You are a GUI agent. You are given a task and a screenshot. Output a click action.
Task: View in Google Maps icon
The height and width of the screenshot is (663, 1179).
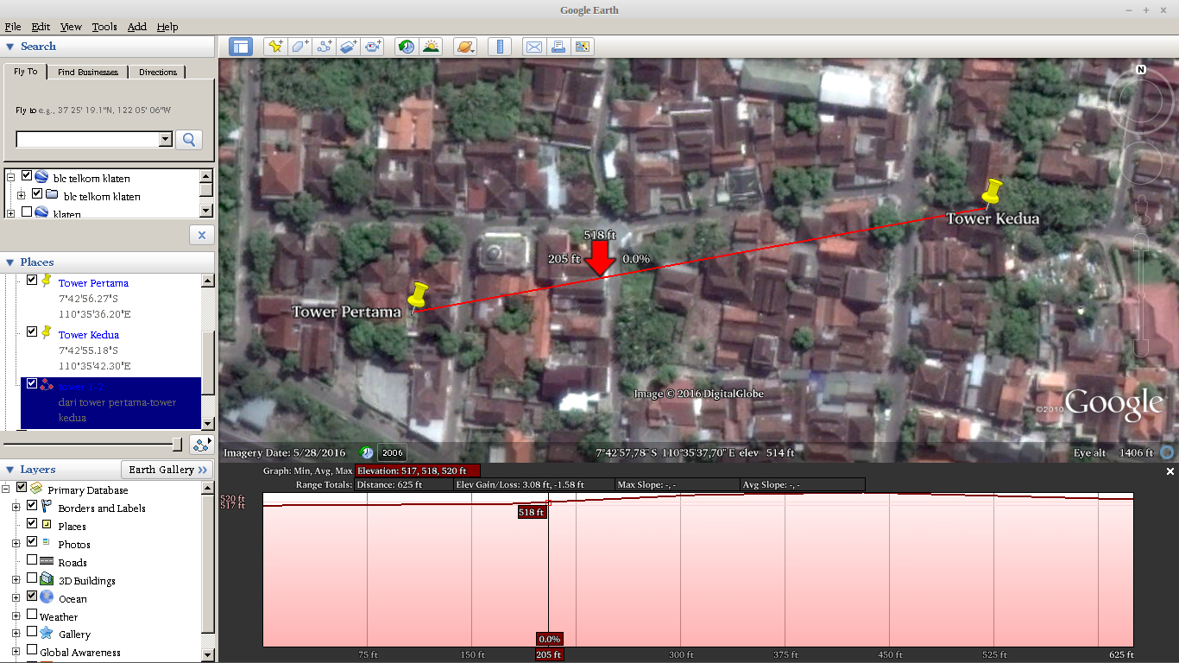click(x=583, y=47)
